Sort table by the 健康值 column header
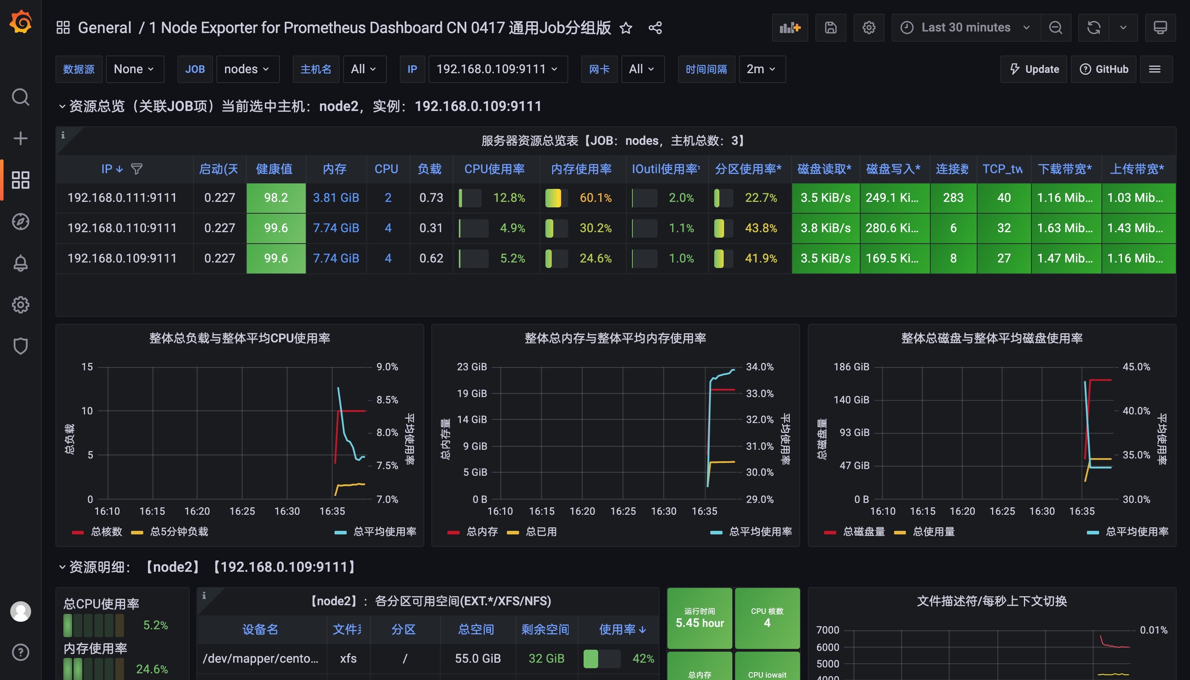This screenshot has height=680, width=1190. 274,169
